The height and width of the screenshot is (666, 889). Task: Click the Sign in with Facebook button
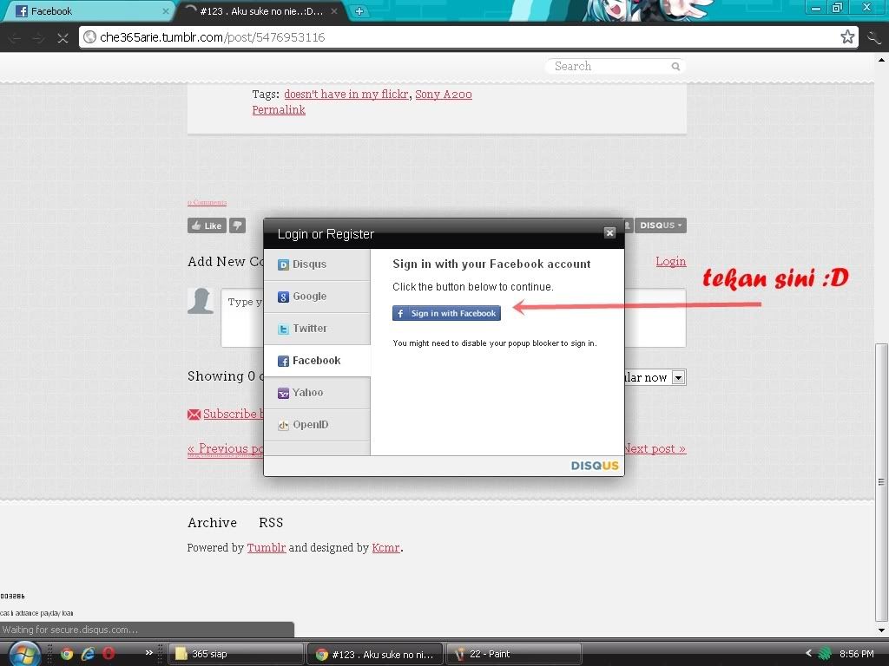coord(446,313)
